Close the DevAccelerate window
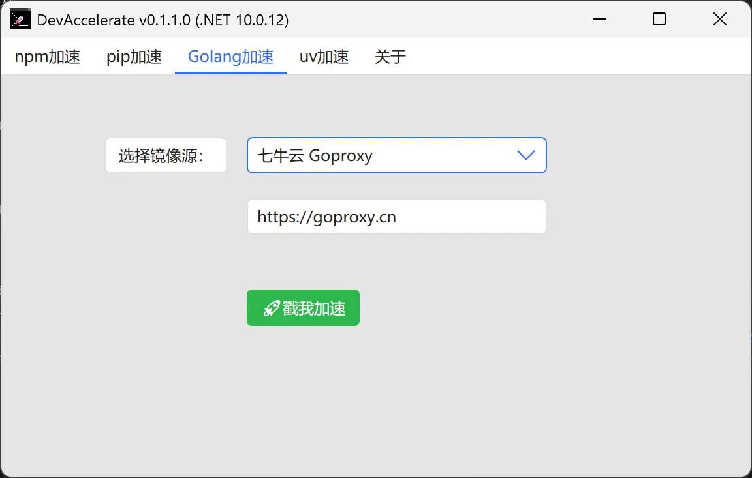The image size is (752, 478). coord(720,19)
